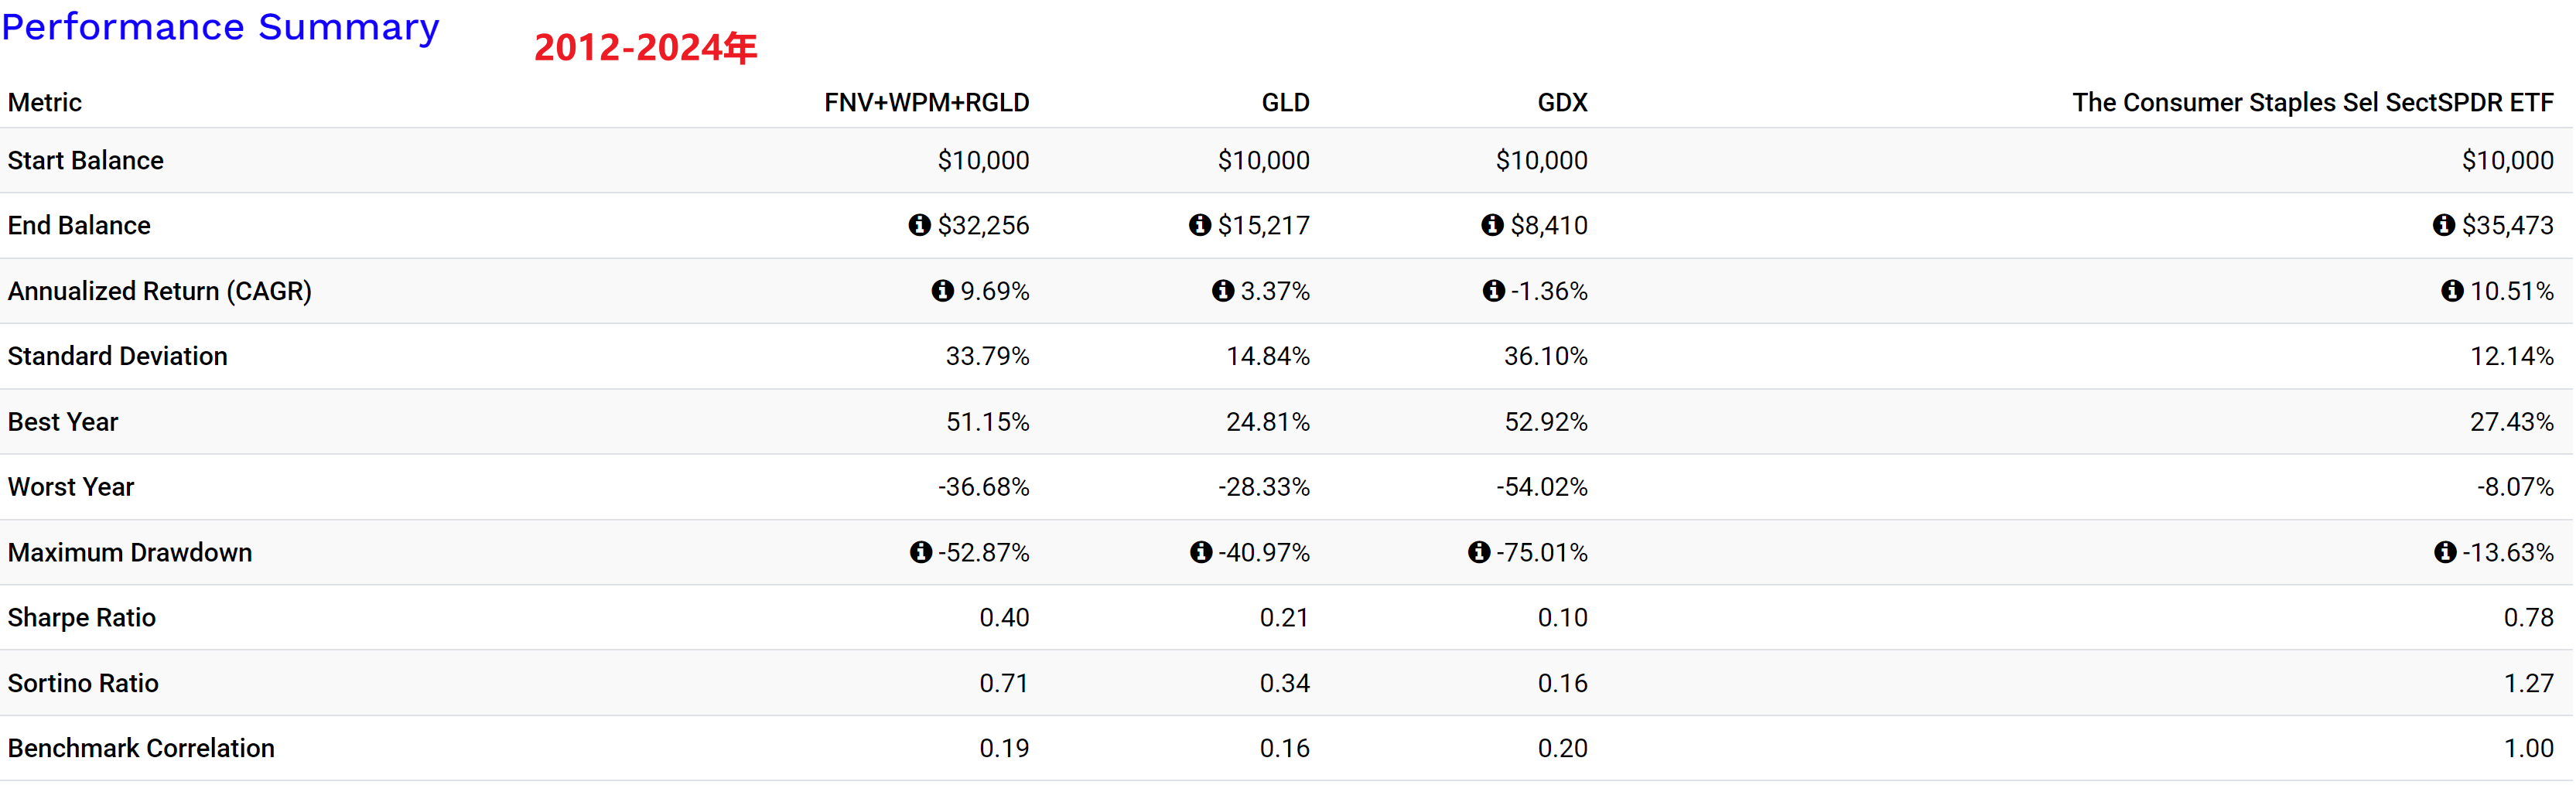Click the Sharpe Ratio row label
The image size is (2576, 785).
(x=82, y=618)
